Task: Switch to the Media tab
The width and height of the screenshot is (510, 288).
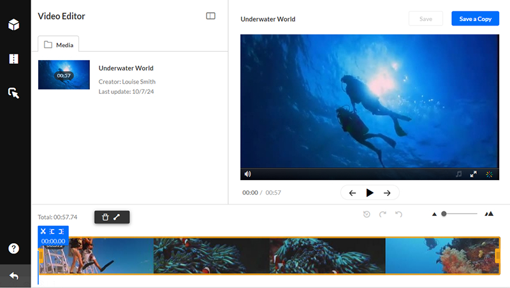Action: click(59, 45)
